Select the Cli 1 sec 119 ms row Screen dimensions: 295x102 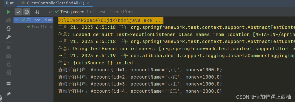(33, 20)
